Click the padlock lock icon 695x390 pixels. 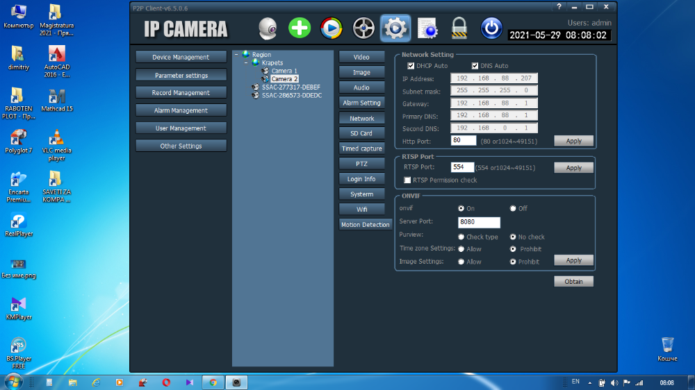coord(459,28)
